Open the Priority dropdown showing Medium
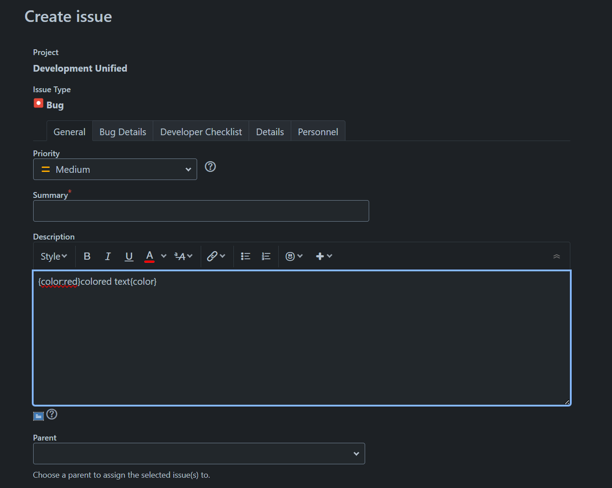Image resolution: width=612 pixels, height=488 pixels. [x=115, y=169]
